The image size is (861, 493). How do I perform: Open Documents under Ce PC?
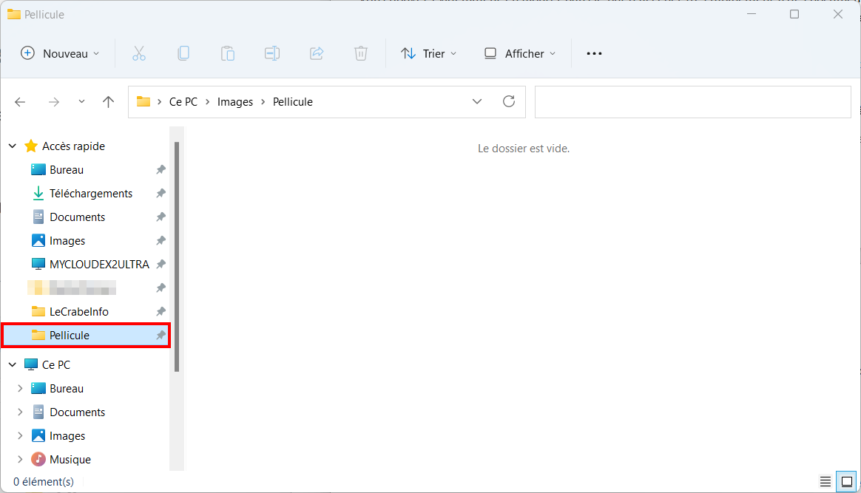coord(78,412)
